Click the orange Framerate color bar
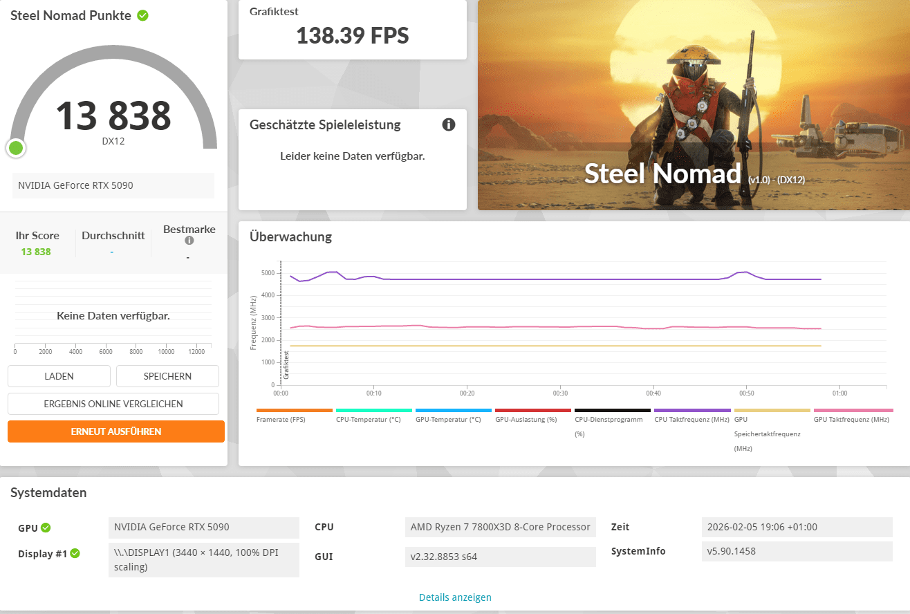 tap(295, 410)
